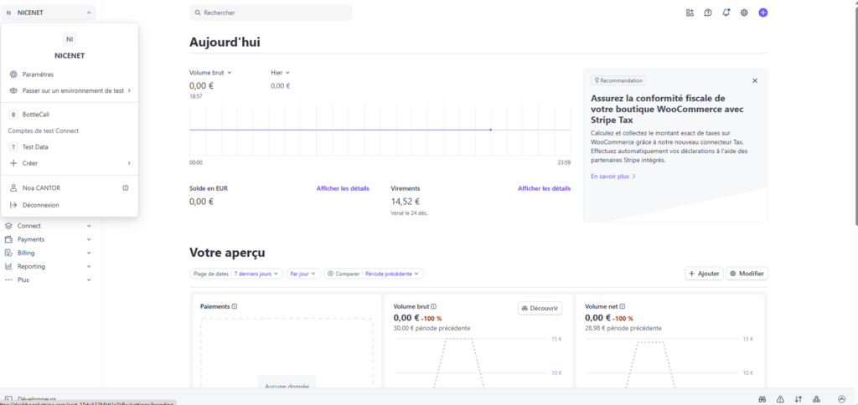Open settings gear icon in top bar

tap(744, 13)
